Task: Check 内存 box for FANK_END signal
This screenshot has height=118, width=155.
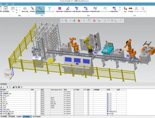Action: pyautogui.click(x=36, y=109)
